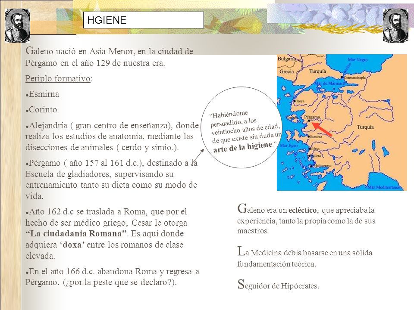Click the 'Galeno nació en Asia Menor' paragraph
414x310 pixels.
(x=109, y=56)
